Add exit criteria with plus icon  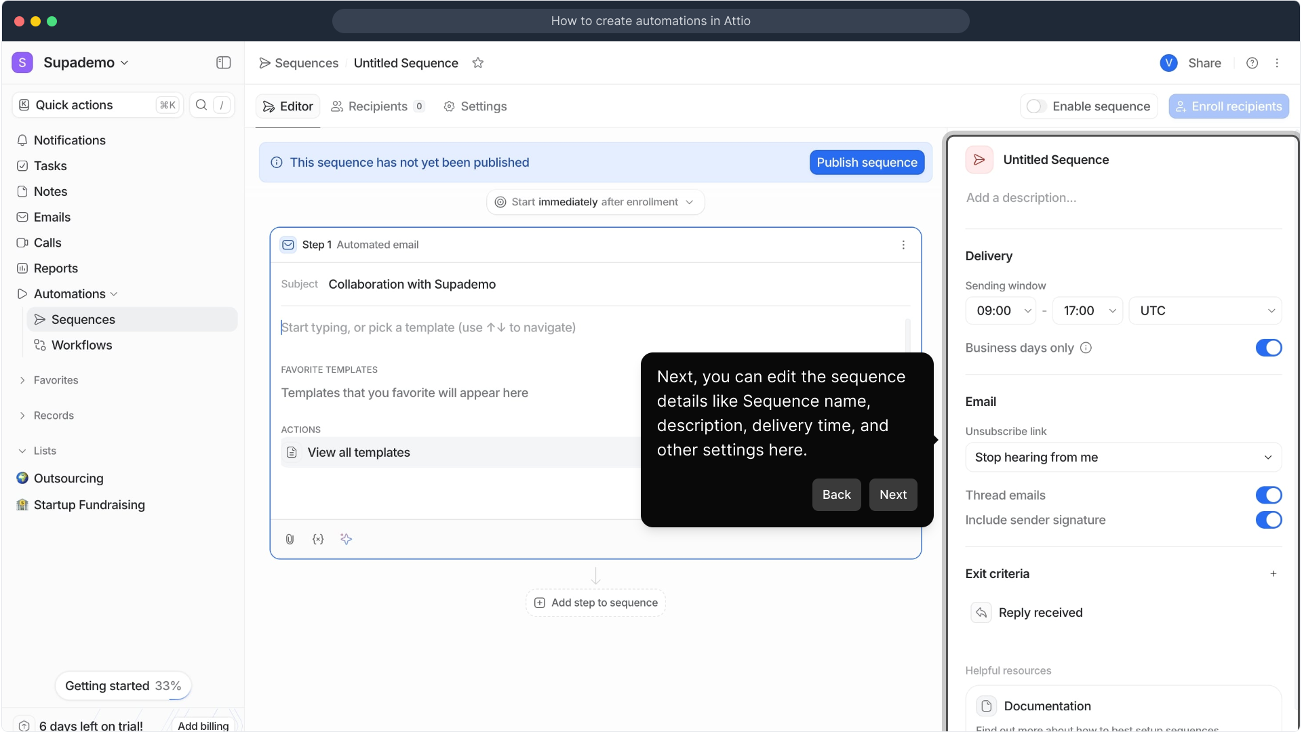coord(1274,574)
